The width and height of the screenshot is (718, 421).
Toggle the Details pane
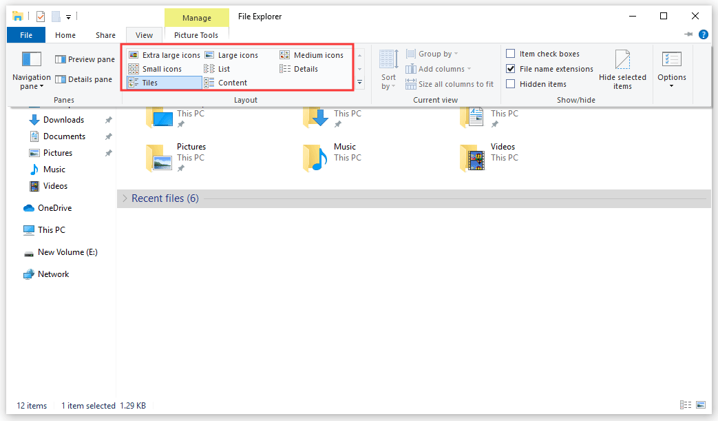83,79
